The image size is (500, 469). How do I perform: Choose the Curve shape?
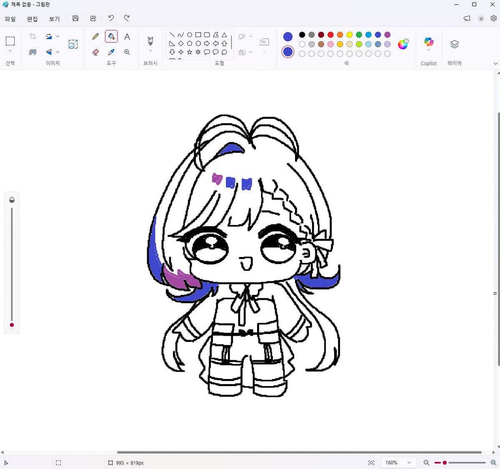tap(181, 35)
